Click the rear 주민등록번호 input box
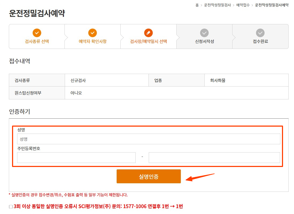The image size is (294, 214). pos(214,158)
